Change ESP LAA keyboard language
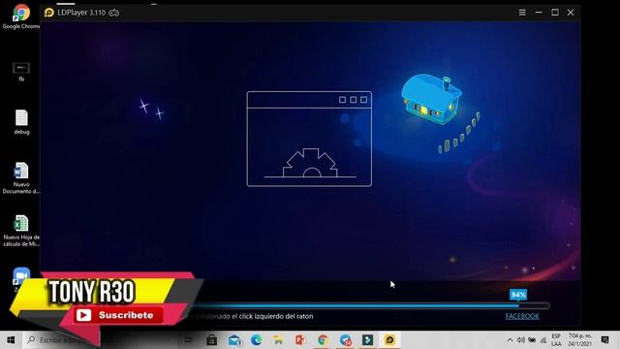Image resolution: width=620 pixels, height=349 pixels. coord(556,340)
